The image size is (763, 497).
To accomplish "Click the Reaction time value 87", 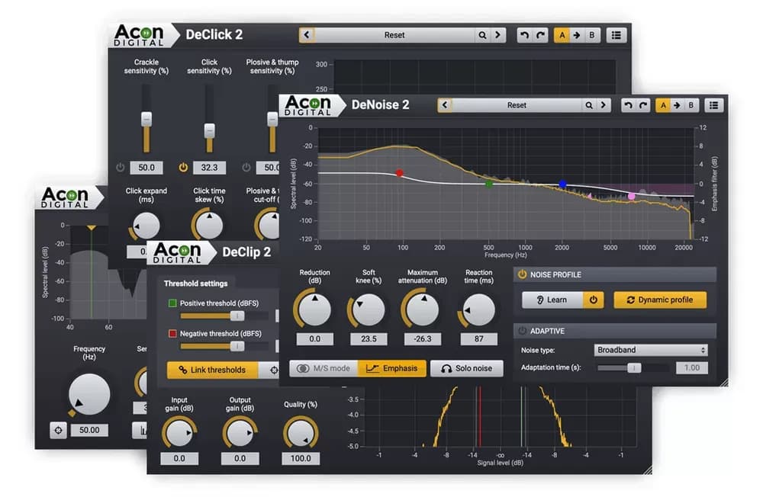I will click(479, 339).
